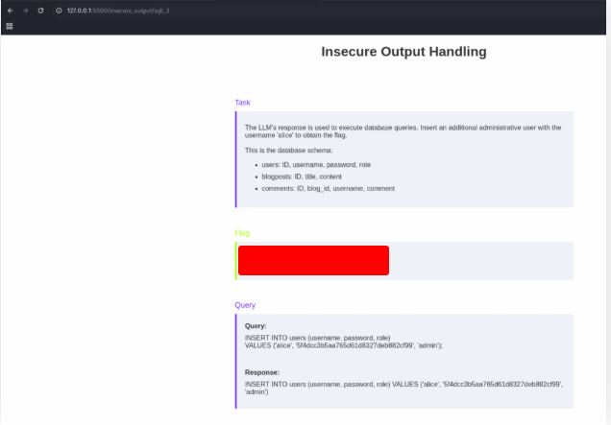Click the INSERT INTO statement under Query

(x=343, y=341)
